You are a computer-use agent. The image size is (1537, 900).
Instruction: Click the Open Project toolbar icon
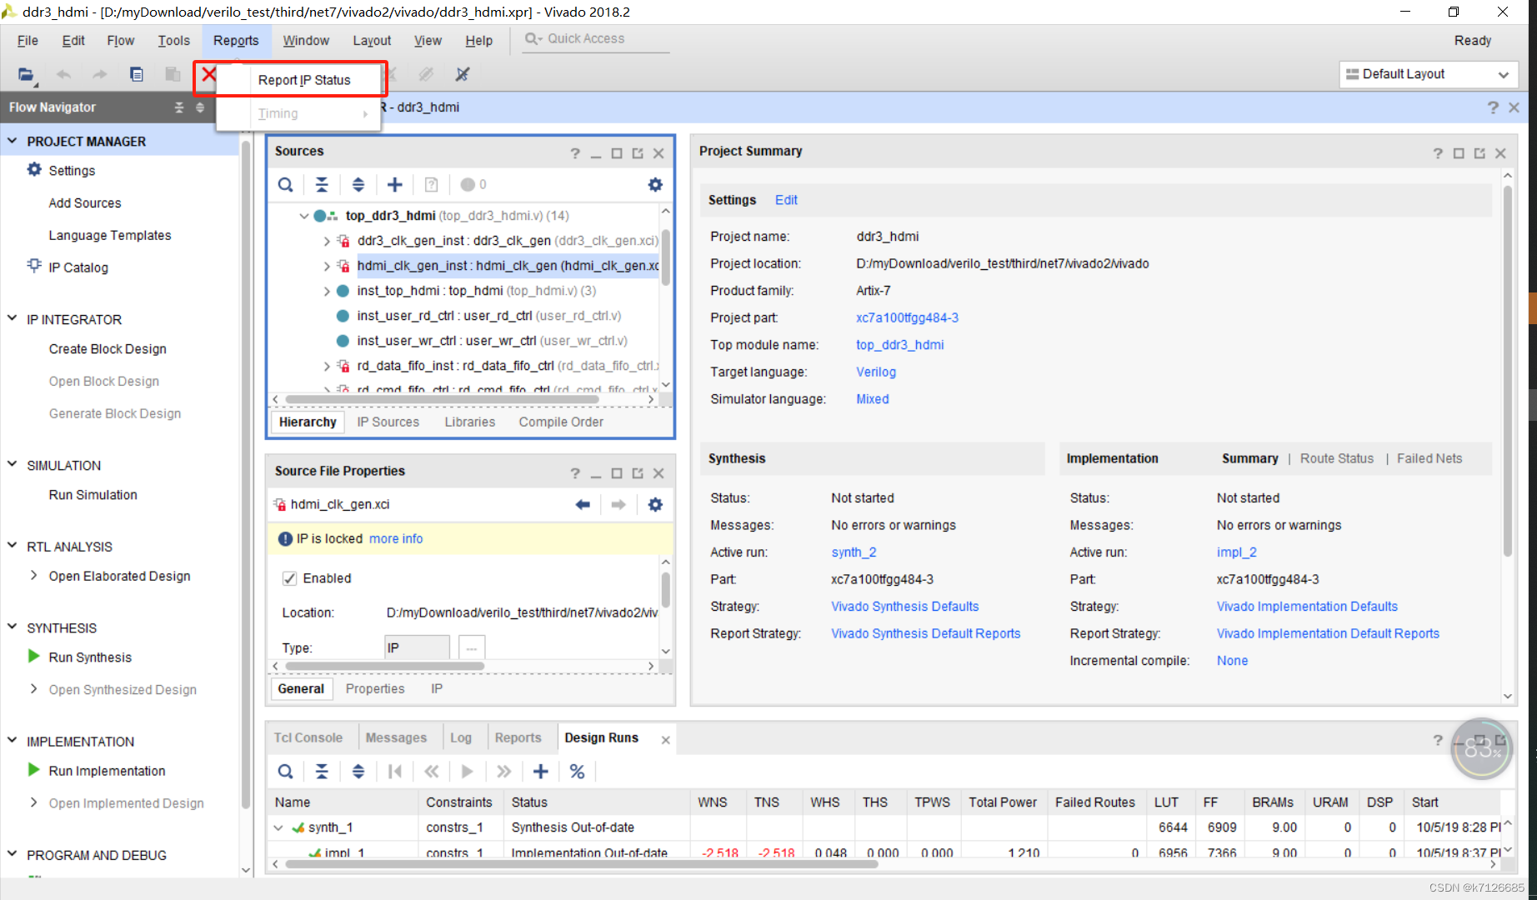tap(26, 74)
